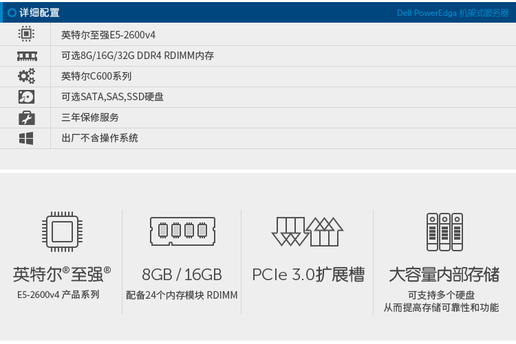This screenshot has width=516, height=344.
Task: Click the Dell PowerEdge 机架式服务器 text
Action: point(453,13)
